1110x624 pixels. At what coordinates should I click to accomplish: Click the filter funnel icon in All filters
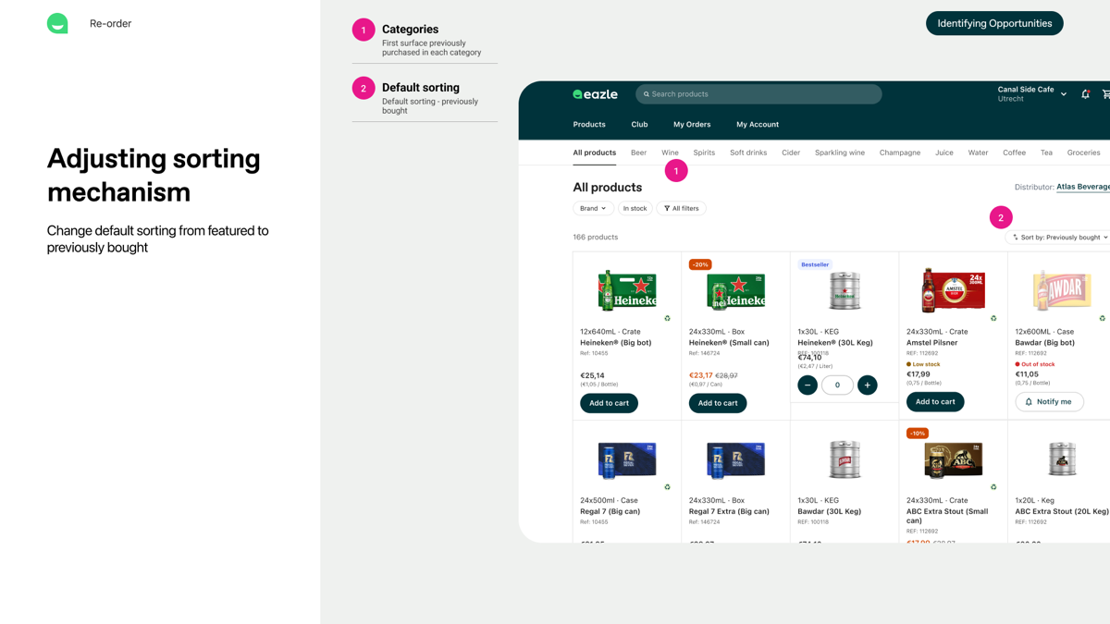click(x=667, y=209)
